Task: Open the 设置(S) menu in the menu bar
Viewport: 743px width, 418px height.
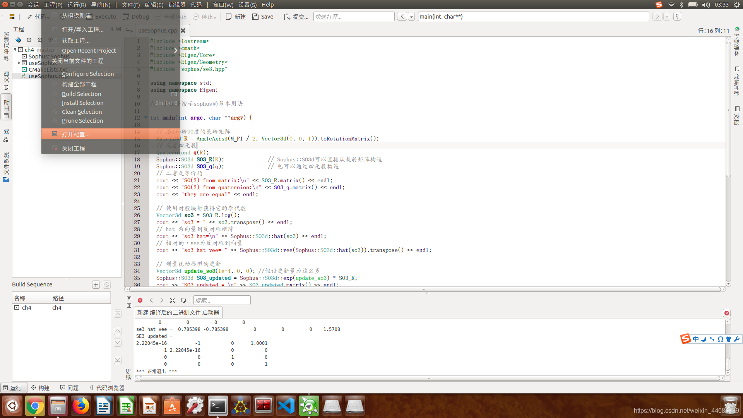Action: [x=247, y=5]
